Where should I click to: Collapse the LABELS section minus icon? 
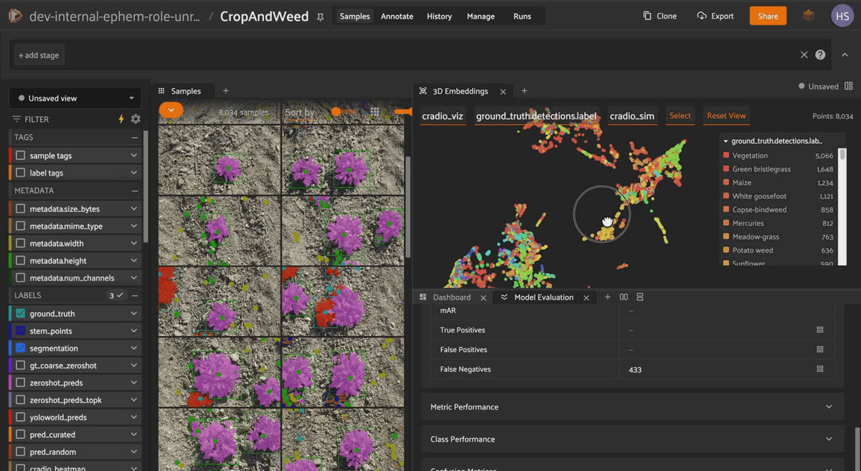point(134,295)
